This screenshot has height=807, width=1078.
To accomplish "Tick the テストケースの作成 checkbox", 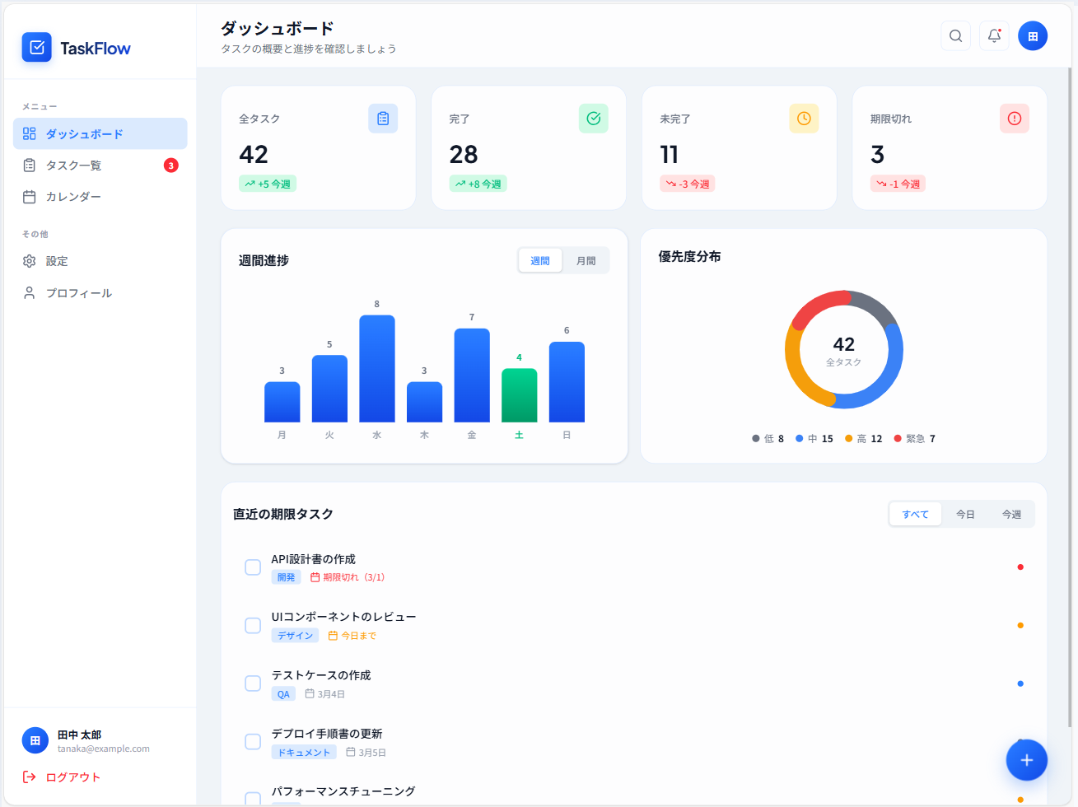I will pos(253,683).
